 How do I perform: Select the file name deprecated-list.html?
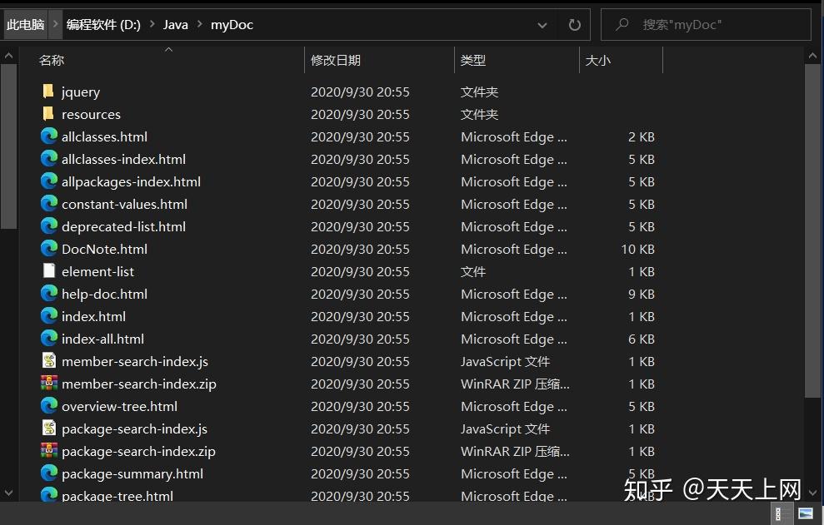tap(123, 227)
